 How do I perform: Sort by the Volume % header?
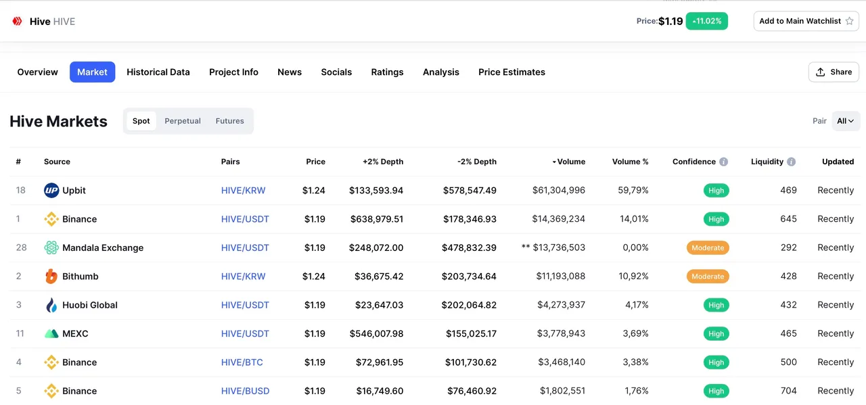[631, 162]
